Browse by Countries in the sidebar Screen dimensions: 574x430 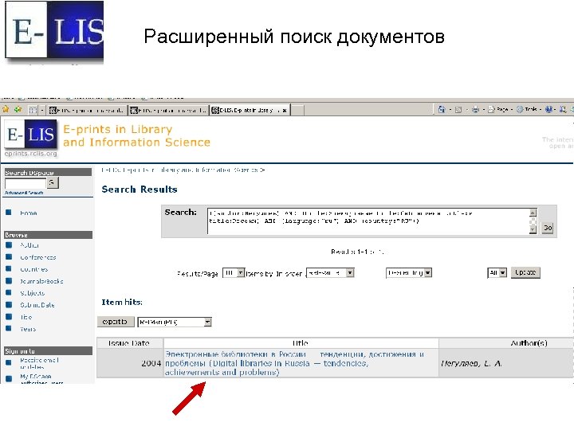[x=33, y=269]
